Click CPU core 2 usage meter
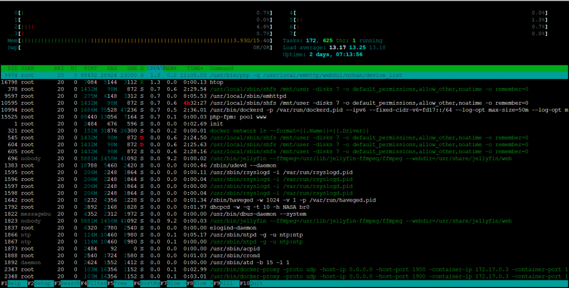 click(x=143, y=27)
